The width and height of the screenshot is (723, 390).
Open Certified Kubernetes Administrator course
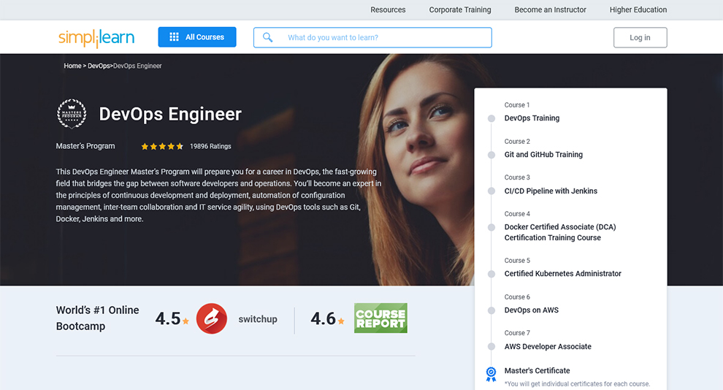(x=562, y=273)
